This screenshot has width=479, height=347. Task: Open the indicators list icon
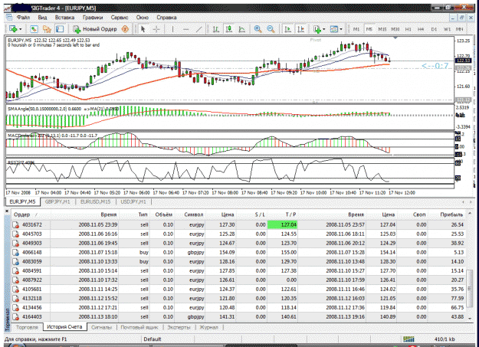(317, 29)
